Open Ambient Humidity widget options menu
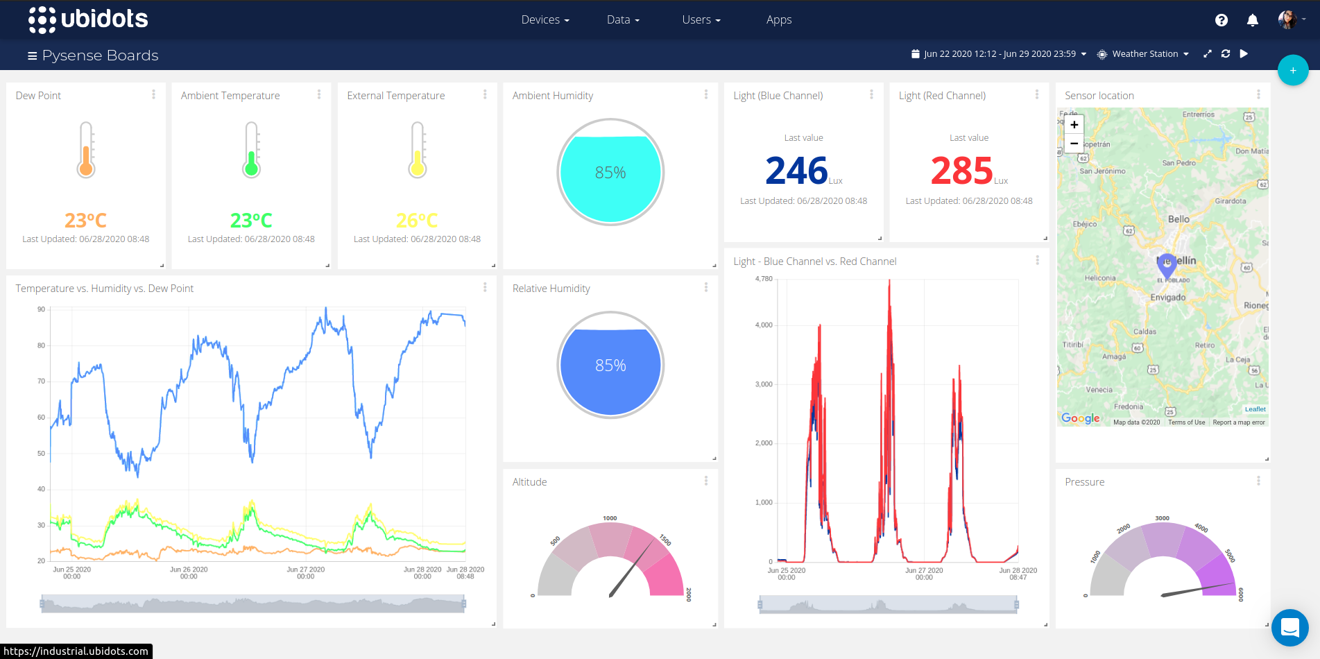Image resolution: width=1320 pixels, height=659 pixels. (706, 94)
